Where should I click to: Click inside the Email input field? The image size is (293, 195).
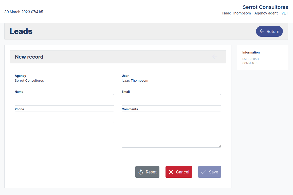coord(171,100)
